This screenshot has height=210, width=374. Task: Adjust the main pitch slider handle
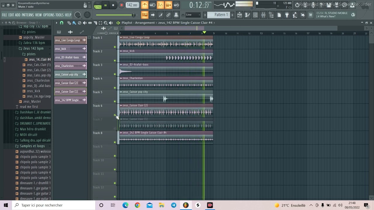134,15
